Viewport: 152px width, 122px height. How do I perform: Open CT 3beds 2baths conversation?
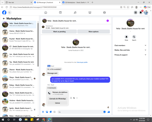[19, 48]
